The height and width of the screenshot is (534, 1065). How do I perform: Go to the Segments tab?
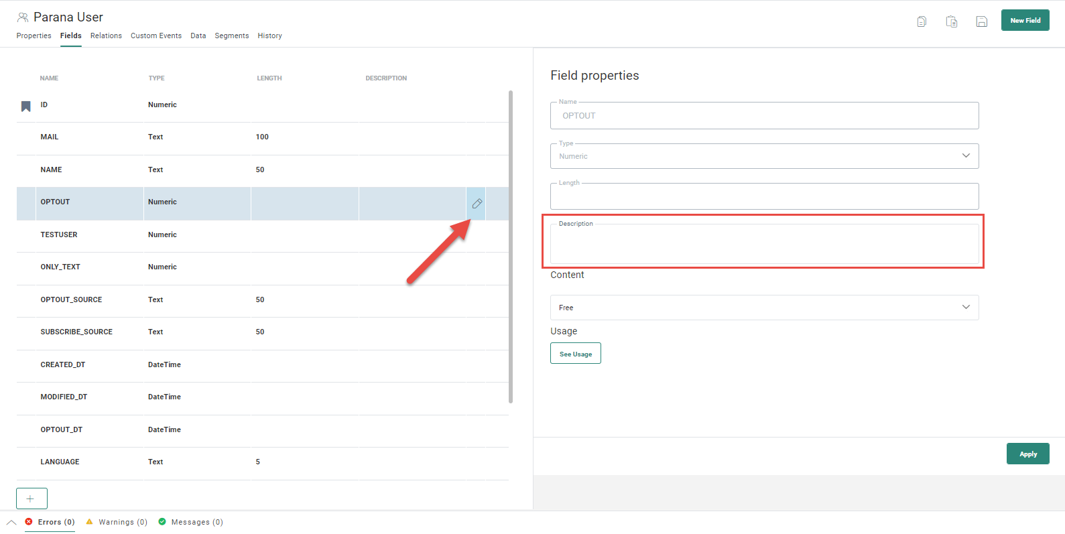[x=231, y=36]
